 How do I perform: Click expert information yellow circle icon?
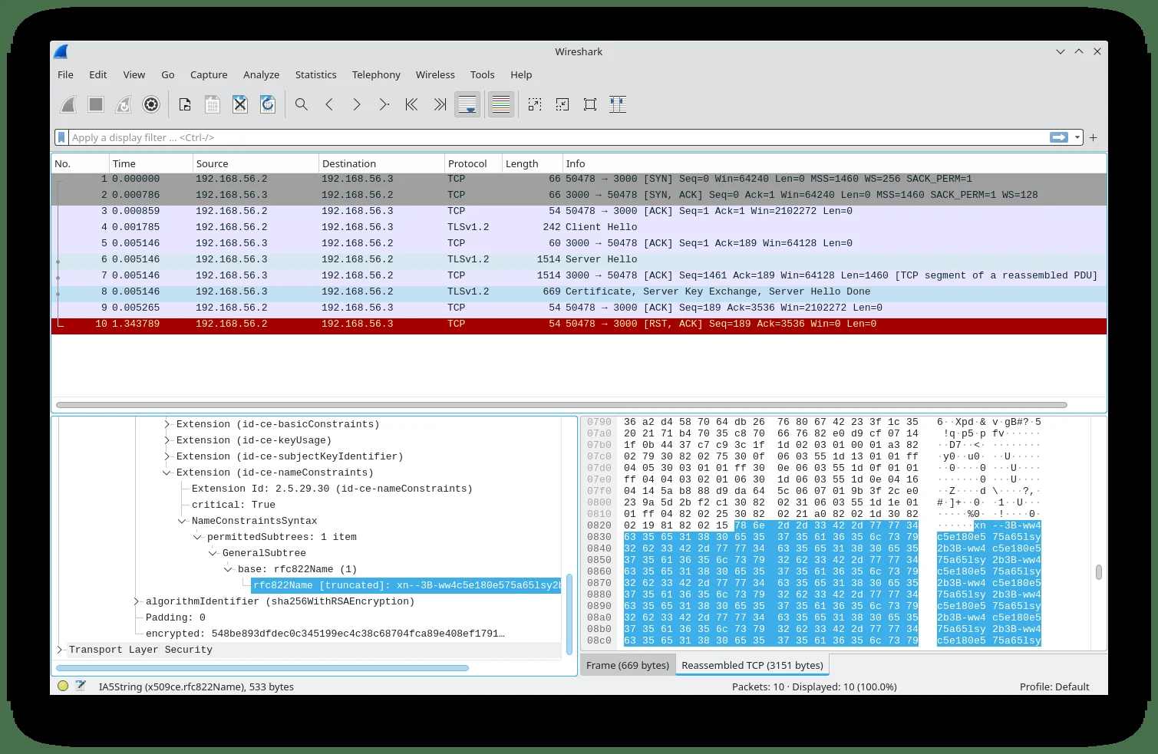[63, 687]
